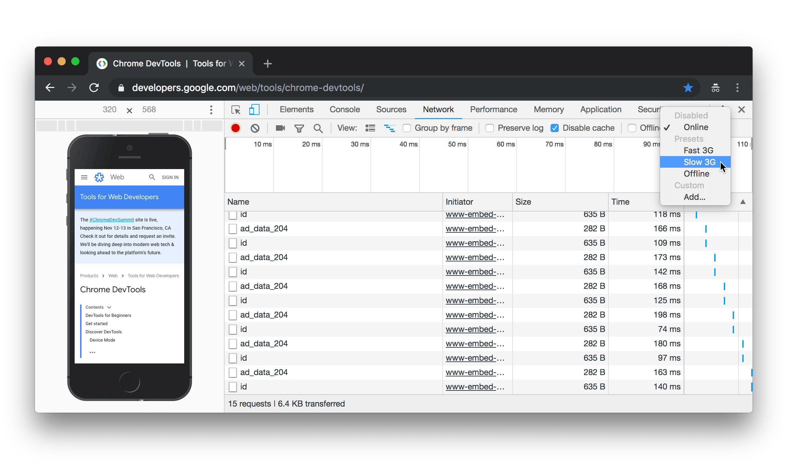Enable the Disable cache checkbox
The image size is (795, 462).
click(555, 128)
